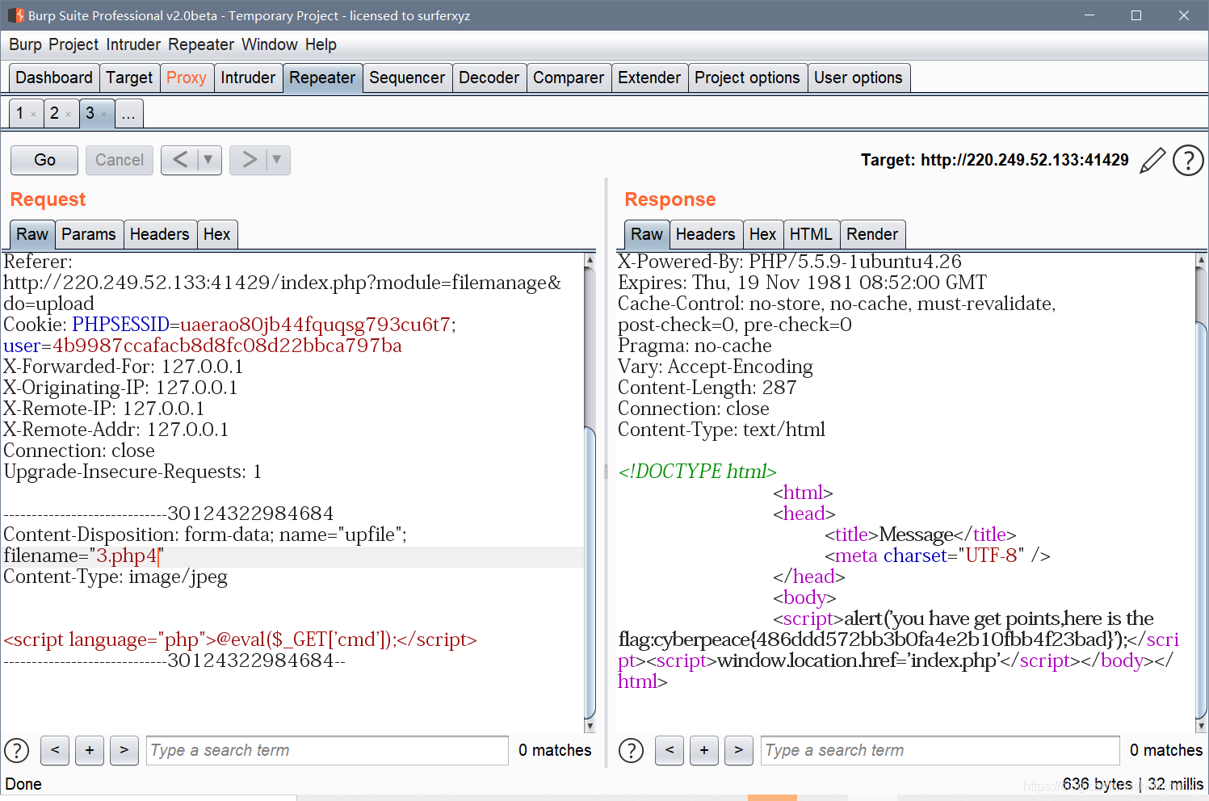
Task: Go to previous match in response search
Action: click(670, 750)
